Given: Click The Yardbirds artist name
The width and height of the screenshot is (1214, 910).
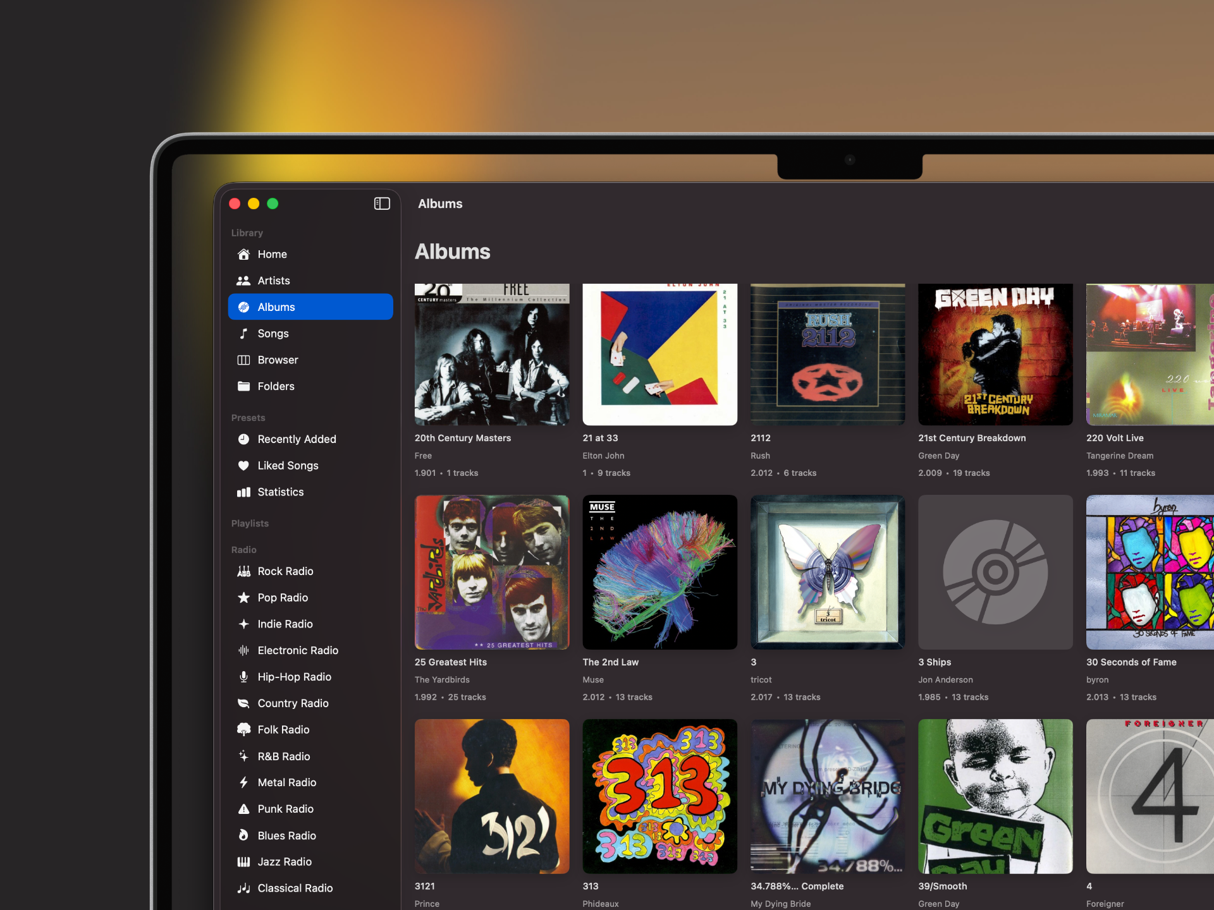Looking at the screenshot, I should coord(442,680).
